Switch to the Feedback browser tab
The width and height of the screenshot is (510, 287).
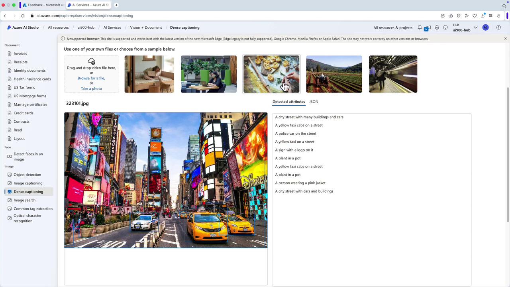tap(42, 5)
